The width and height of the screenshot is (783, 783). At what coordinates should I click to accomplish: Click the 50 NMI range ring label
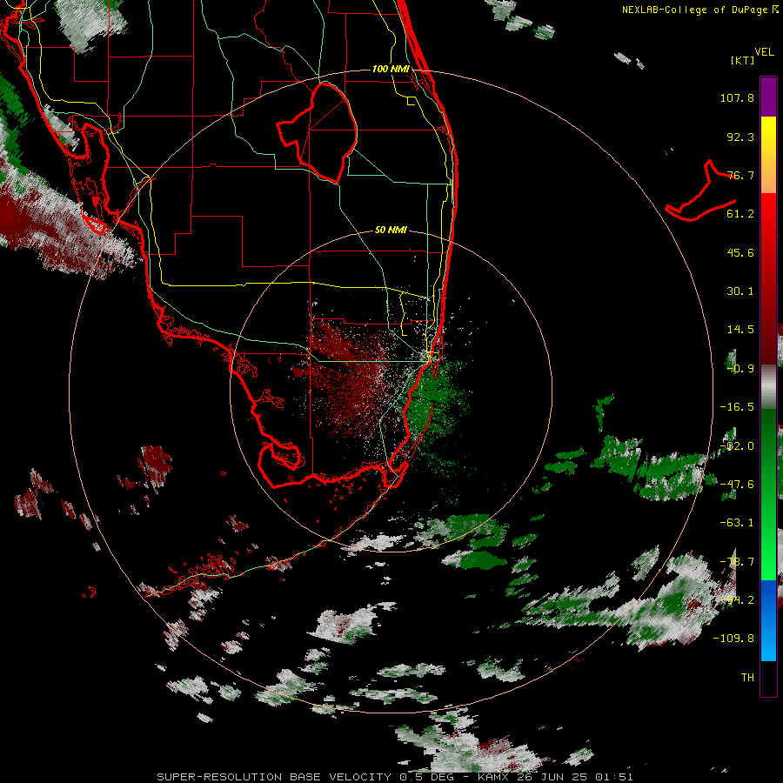[x=391, y=231]
